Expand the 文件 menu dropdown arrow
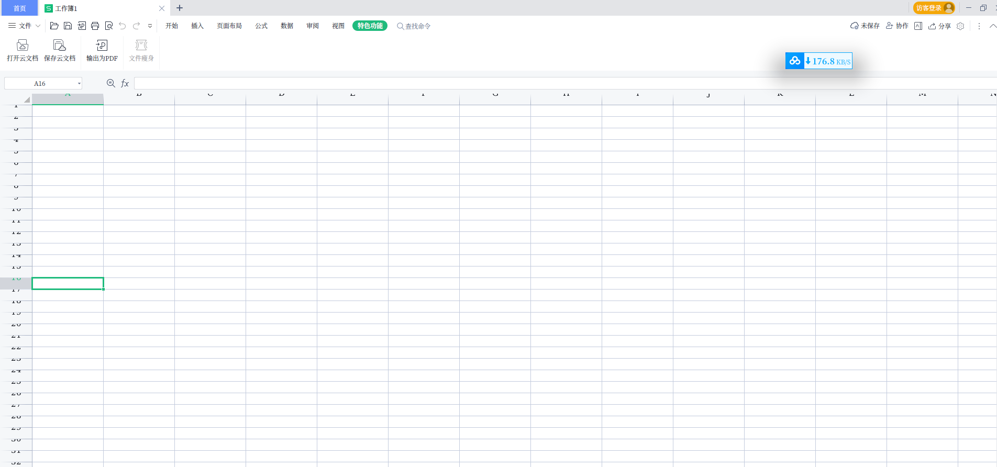 tap(38, 26)
